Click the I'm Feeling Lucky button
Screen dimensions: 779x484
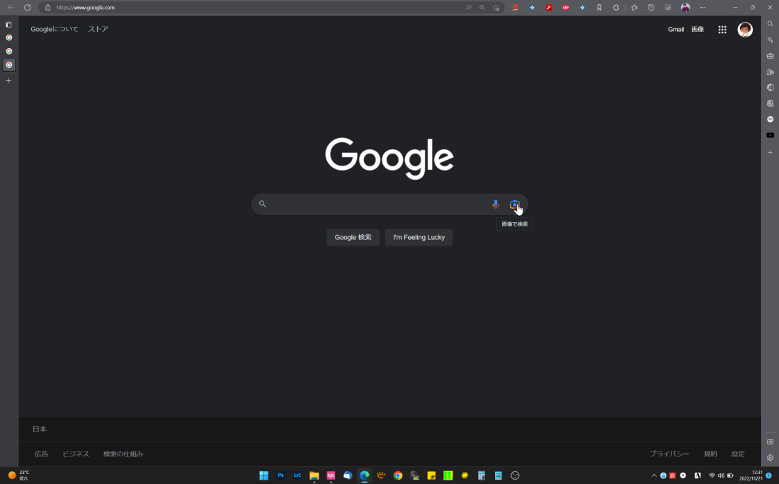419,237
